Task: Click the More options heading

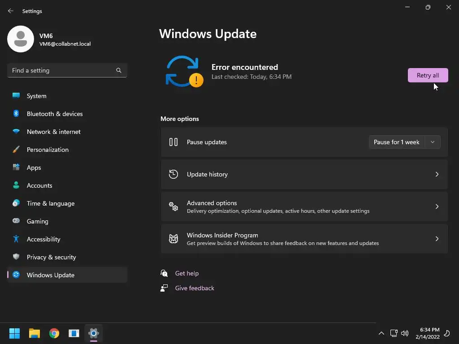Action: point(180,119)
